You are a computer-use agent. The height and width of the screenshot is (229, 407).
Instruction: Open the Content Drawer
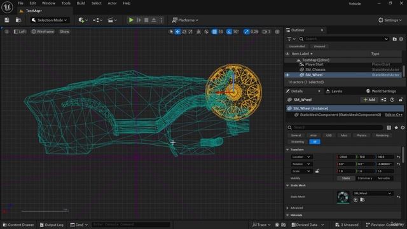click(x=18, y=225)
